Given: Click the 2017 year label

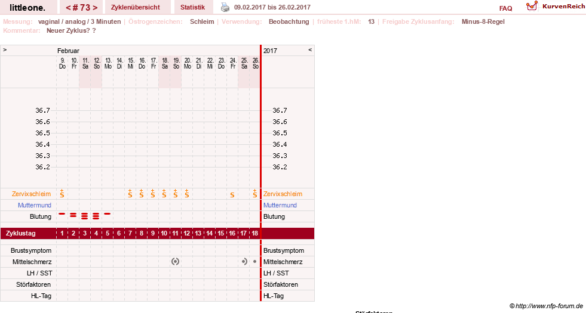Looking at the screenshot, I should pyautogui.click(x=270, y=51).
